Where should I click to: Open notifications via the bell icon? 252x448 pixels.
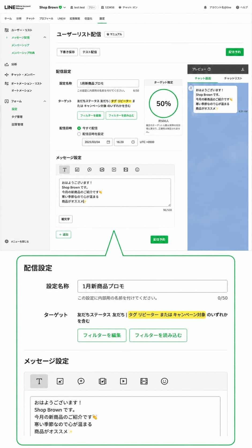(x=205, y=8)
